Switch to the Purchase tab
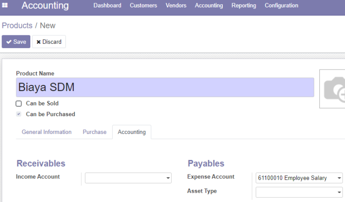 (95, 132)
